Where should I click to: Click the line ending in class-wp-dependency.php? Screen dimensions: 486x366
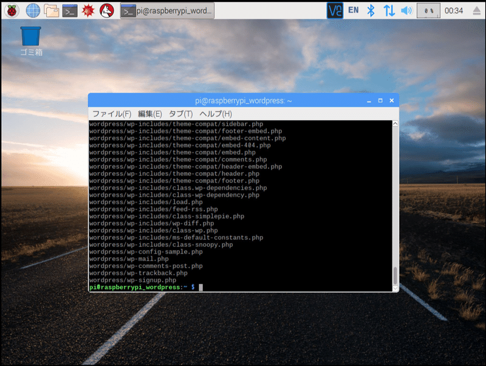click(174, 195)
